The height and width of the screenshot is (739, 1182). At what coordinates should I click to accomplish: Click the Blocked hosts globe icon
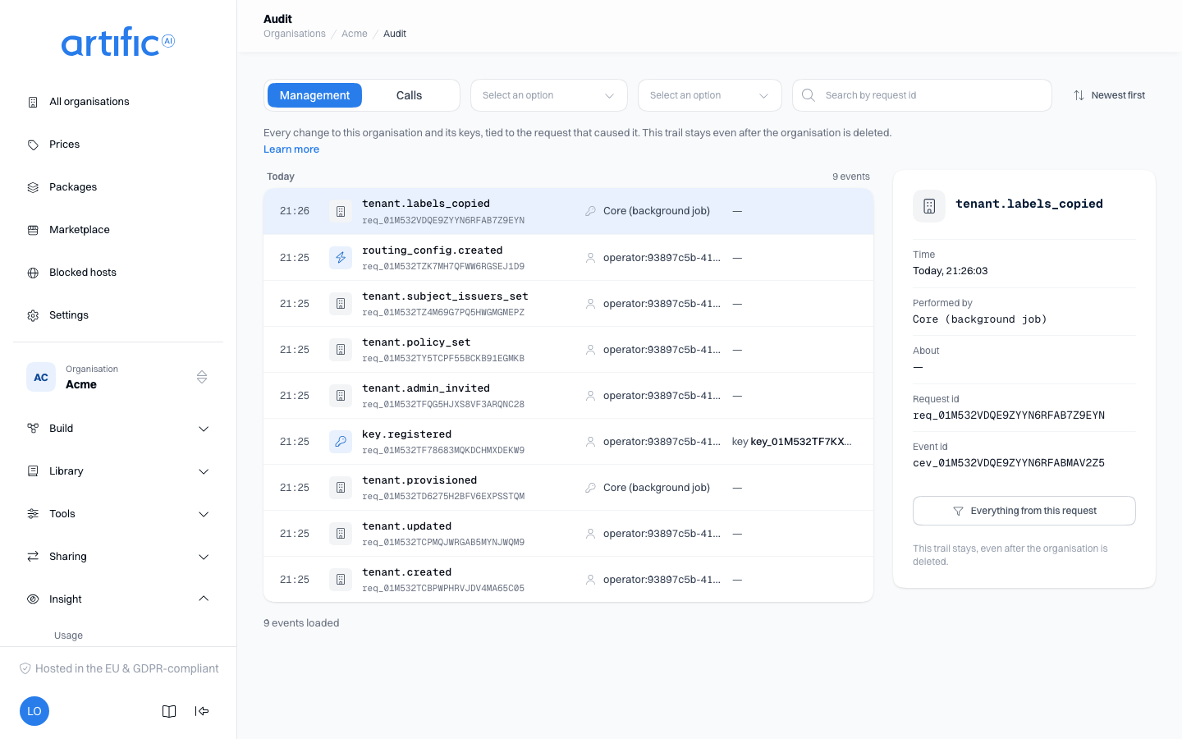(33, 273)
